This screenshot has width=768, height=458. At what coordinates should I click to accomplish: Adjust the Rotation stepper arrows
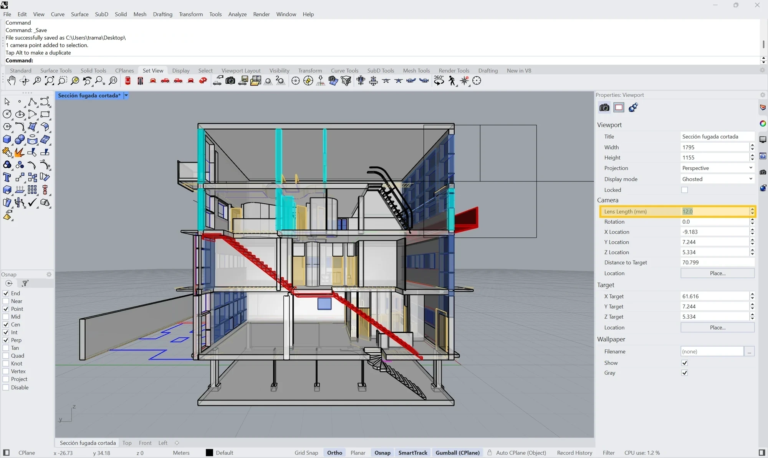752,222
